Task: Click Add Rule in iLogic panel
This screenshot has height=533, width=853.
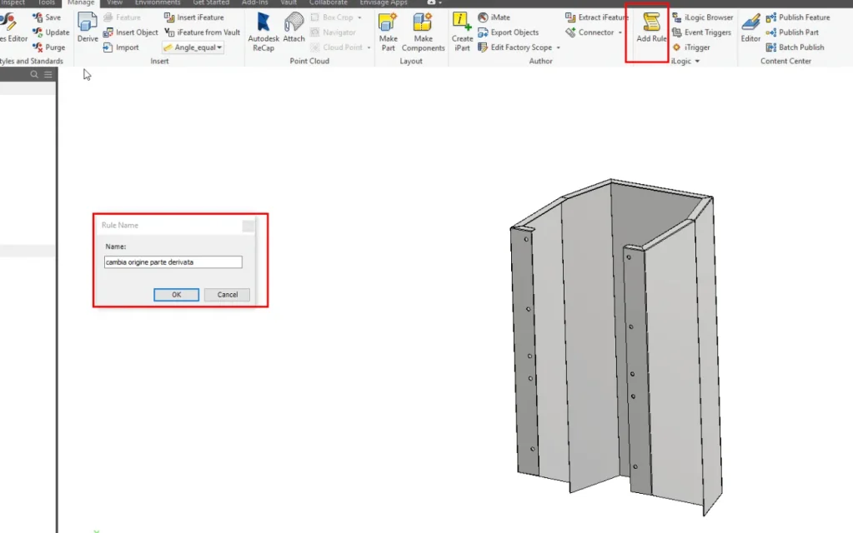Action: pyautogui.click(x=651, y=28)
